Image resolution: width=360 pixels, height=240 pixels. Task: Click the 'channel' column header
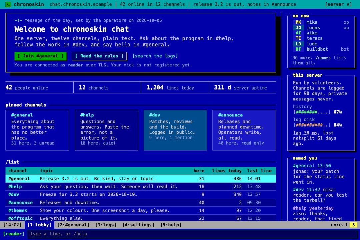(x=18, y=171)
